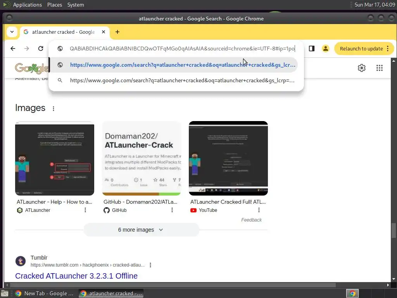Click scroll-up arrow of vertical scrollbar
The height and width of the screenshot is (298, 397).
(394, 61)
